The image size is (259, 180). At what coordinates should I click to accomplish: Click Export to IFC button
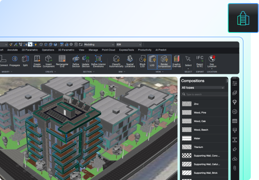coord(200,61)
